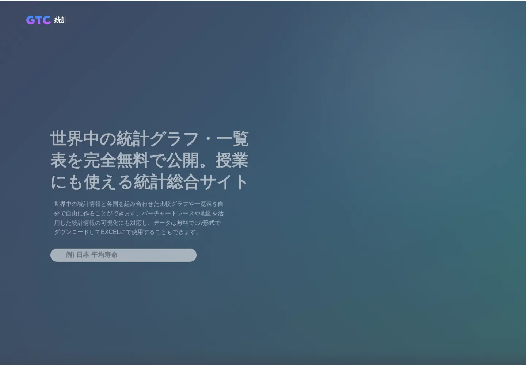Focus the search field showing 例) 日本 平均寿命
526x365 pixels.
point(123,255)
